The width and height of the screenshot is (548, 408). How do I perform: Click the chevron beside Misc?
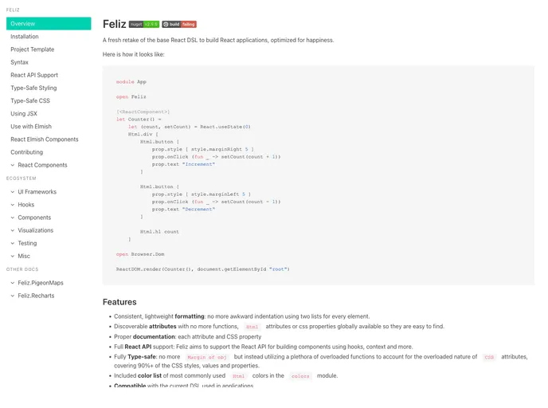(13, 257)
